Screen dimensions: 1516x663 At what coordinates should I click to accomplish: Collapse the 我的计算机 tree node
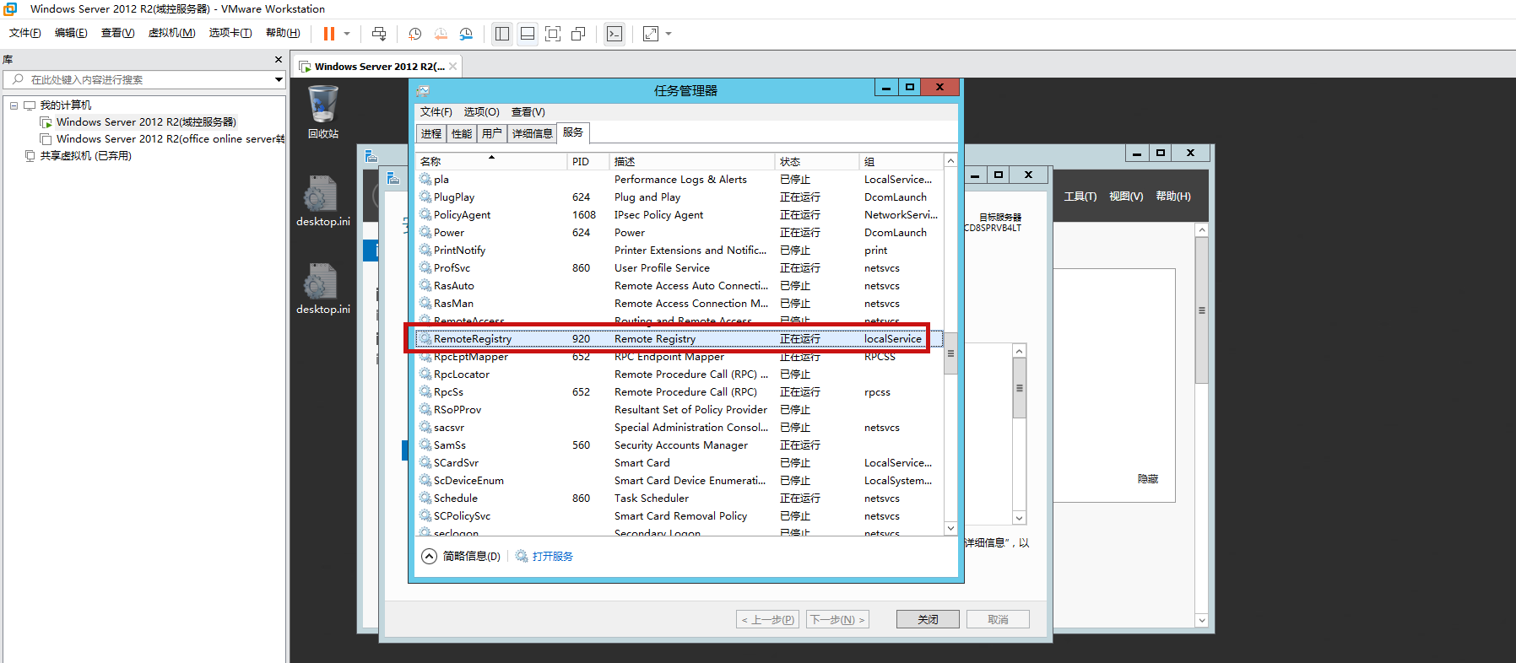[x=14, y=105]
